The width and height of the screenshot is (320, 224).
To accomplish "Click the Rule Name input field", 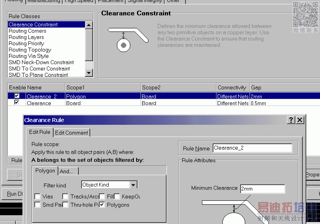I will 252,148.
